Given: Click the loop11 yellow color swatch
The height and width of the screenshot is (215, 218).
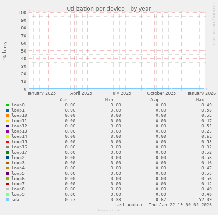Looking at the screenshot, I should (x=7, y=121).
